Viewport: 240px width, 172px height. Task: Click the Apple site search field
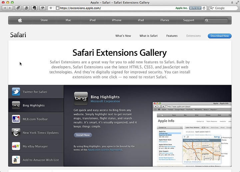(216, 20)
